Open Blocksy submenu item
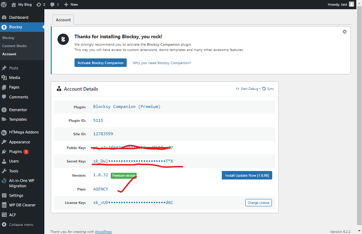This screenshot has width=362, height=234. 8,38
